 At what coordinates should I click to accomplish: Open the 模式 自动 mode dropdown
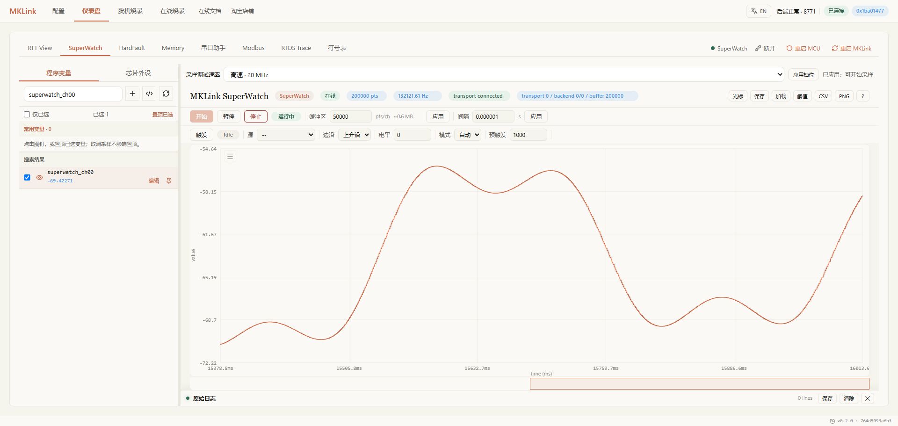pos(468,135)
